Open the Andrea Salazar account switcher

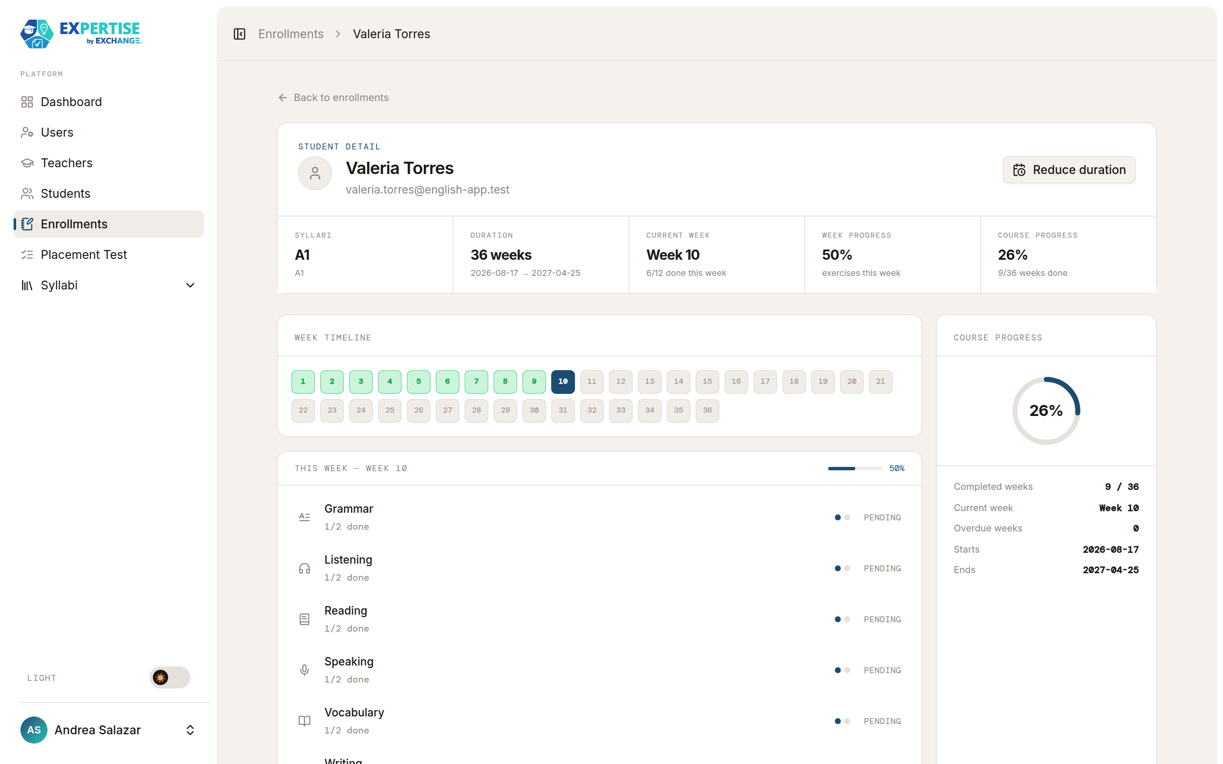coord(109,730)
